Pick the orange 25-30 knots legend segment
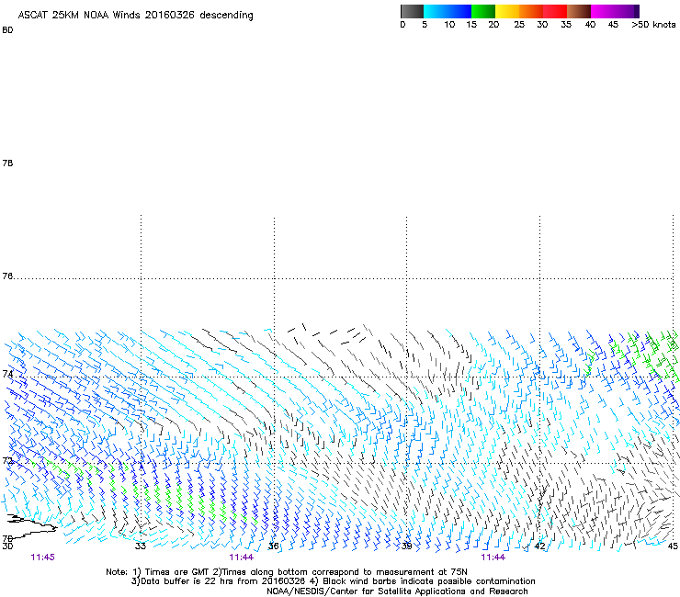The width and height of the screenshot is (680, 597). pyautogui.click(x=531, y=11)
